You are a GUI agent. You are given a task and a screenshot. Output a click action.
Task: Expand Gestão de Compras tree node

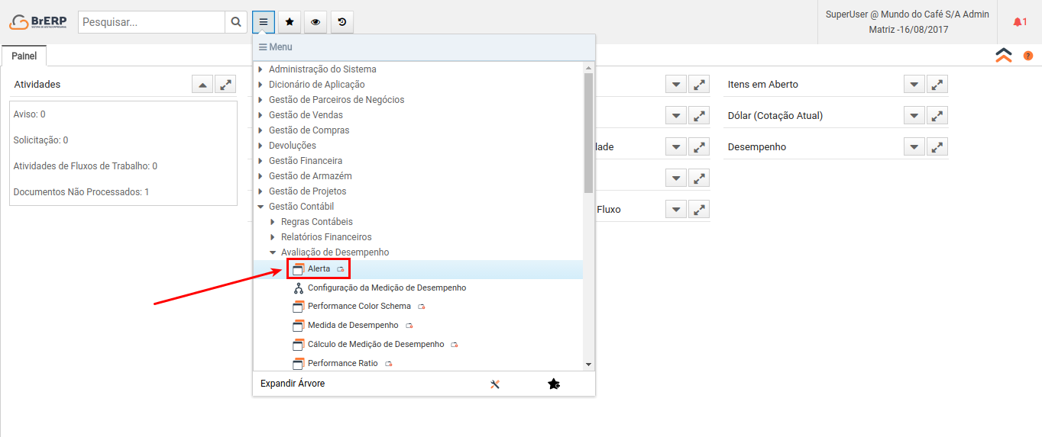(260, 130)
